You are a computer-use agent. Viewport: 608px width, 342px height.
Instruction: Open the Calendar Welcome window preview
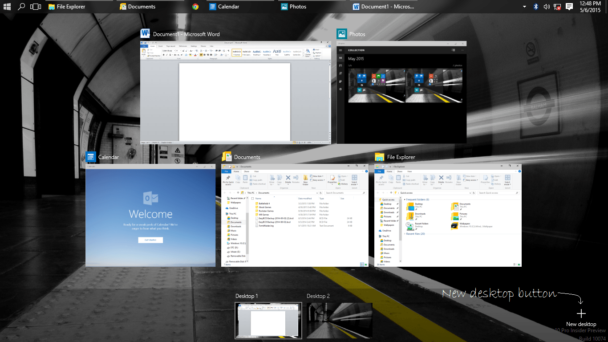click(150, 215)
